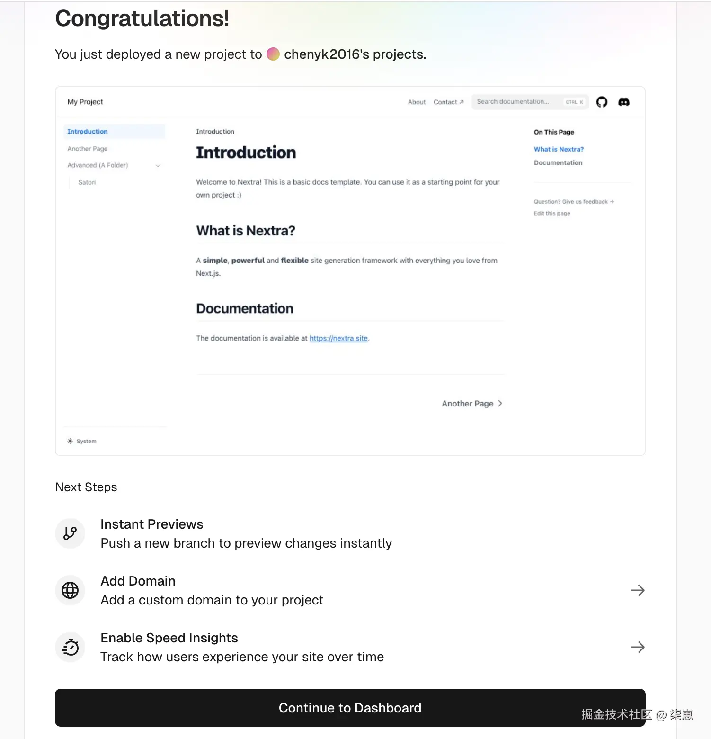
Task: Click the Add Domain globe icon
Action: pos(70,590)
